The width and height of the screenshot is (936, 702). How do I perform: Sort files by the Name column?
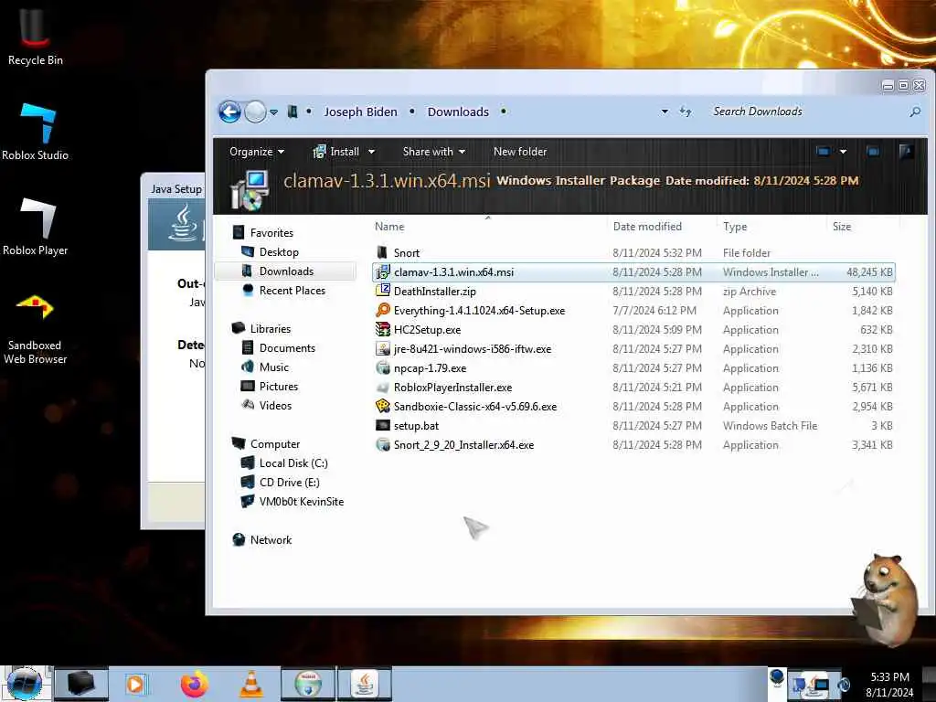[389, 227]
